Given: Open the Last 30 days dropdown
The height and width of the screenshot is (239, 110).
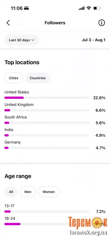Looking at the screenshot, I should 22,40.
